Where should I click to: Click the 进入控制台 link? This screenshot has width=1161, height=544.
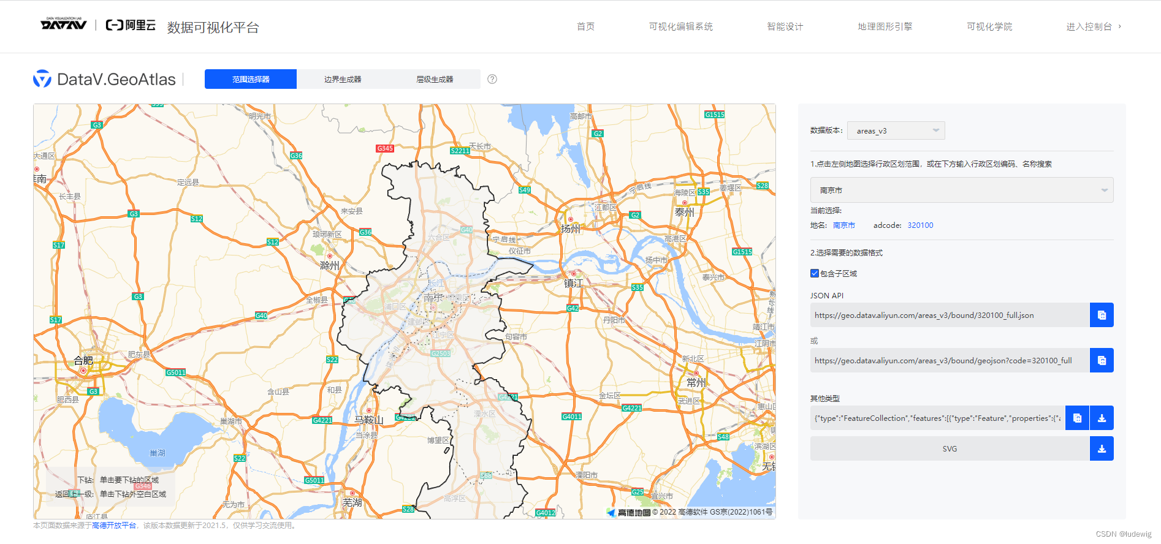click(x=1089, y=26)
